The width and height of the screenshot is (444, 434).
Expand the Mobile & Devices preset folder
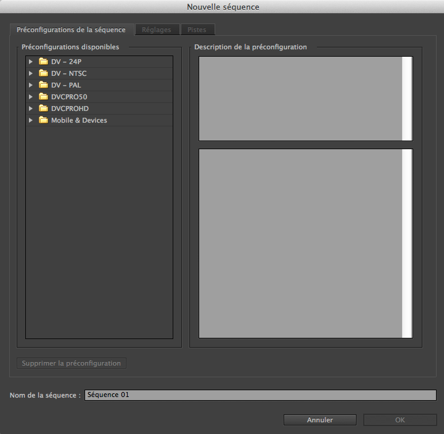pos(31,120)
